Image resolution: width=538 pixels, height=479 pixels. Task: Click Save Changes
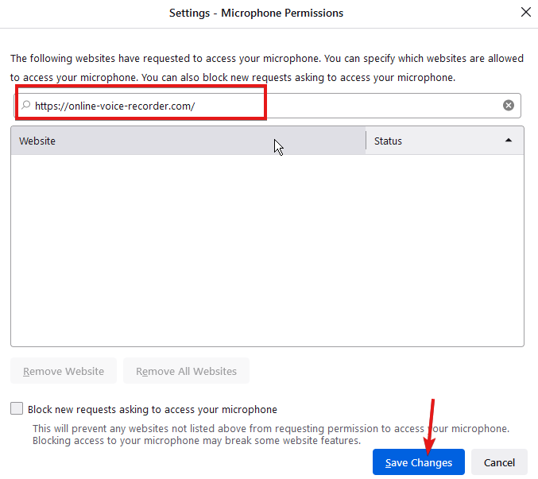point(419,462)
